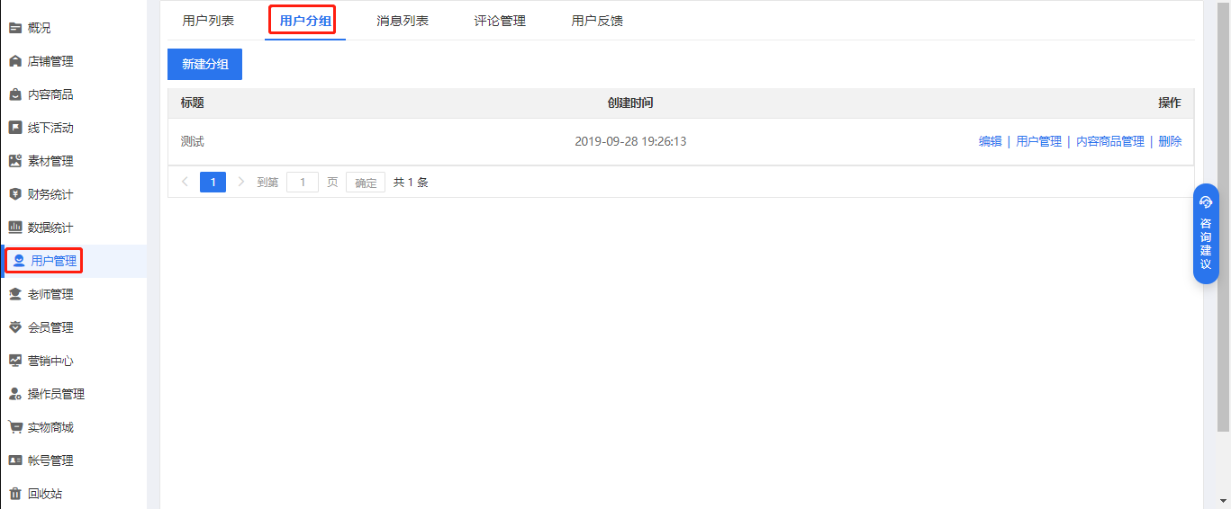The height and width of the screenshot is (509, 1231).
Task: Click the 会员管理 diamond icon
Action: click(15, 327)
